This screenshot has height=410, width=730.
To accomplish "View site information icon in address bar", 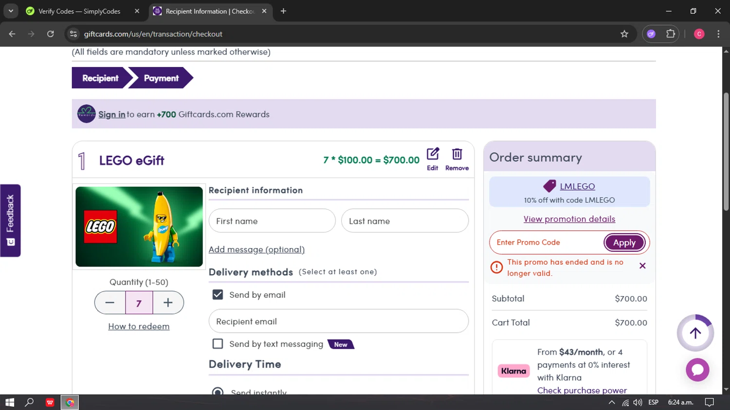I will point(73,34).
